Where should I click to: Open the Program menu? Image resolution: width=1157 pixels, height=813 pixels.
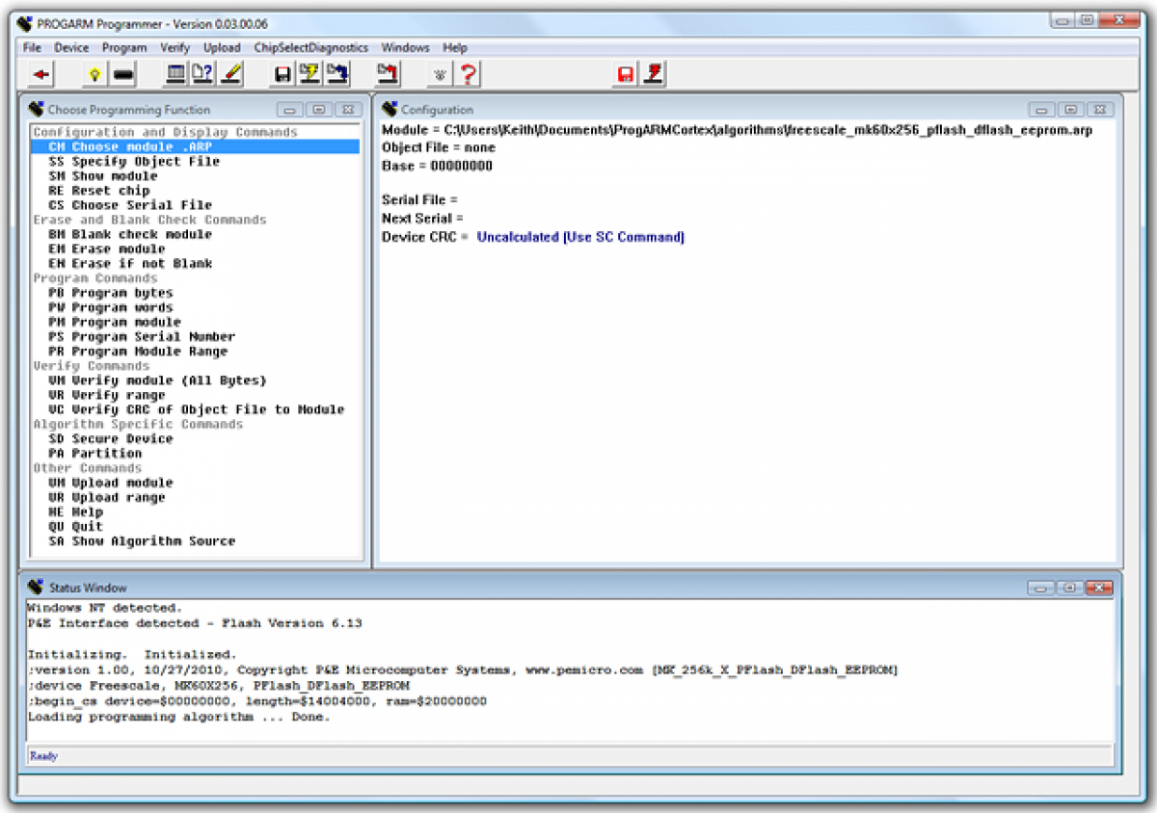(x=124, y=47)
